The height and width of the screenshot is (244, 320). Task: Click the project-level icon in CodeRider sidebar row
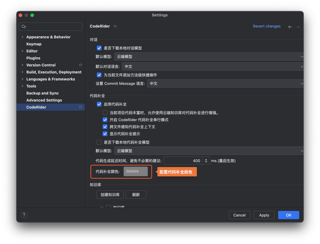point(81,107)
